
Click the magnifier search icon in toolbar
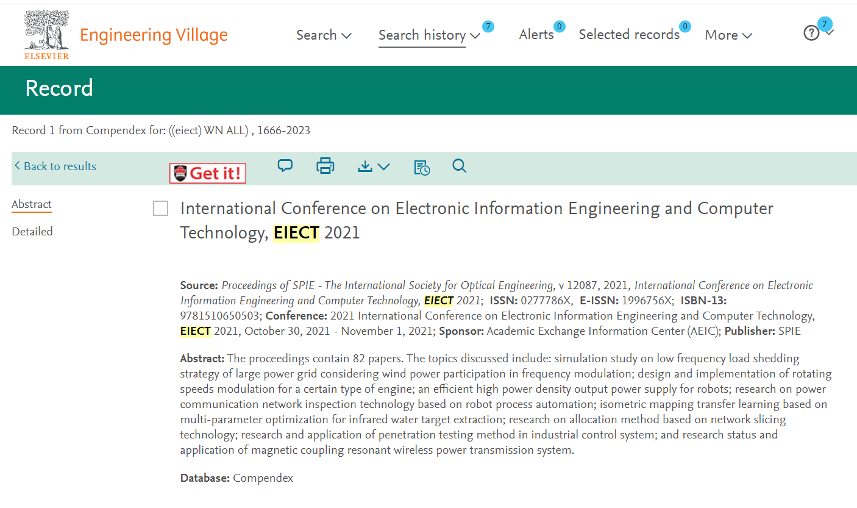pyautogui.click(x=460, y=166)
